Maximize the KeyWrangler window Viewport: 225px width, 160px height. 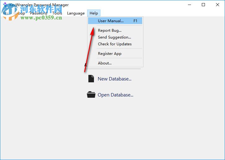203,5
